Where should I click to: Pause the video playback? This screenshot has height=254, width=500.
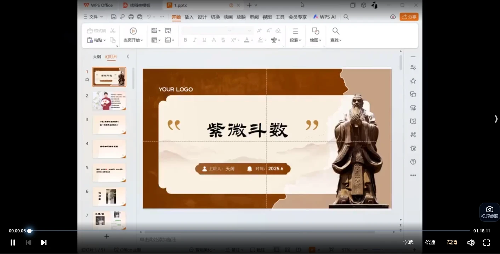13,243
